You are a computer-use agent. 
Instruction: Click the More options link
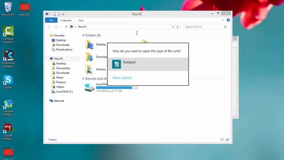pyautogui.click(x=122, y=78)
